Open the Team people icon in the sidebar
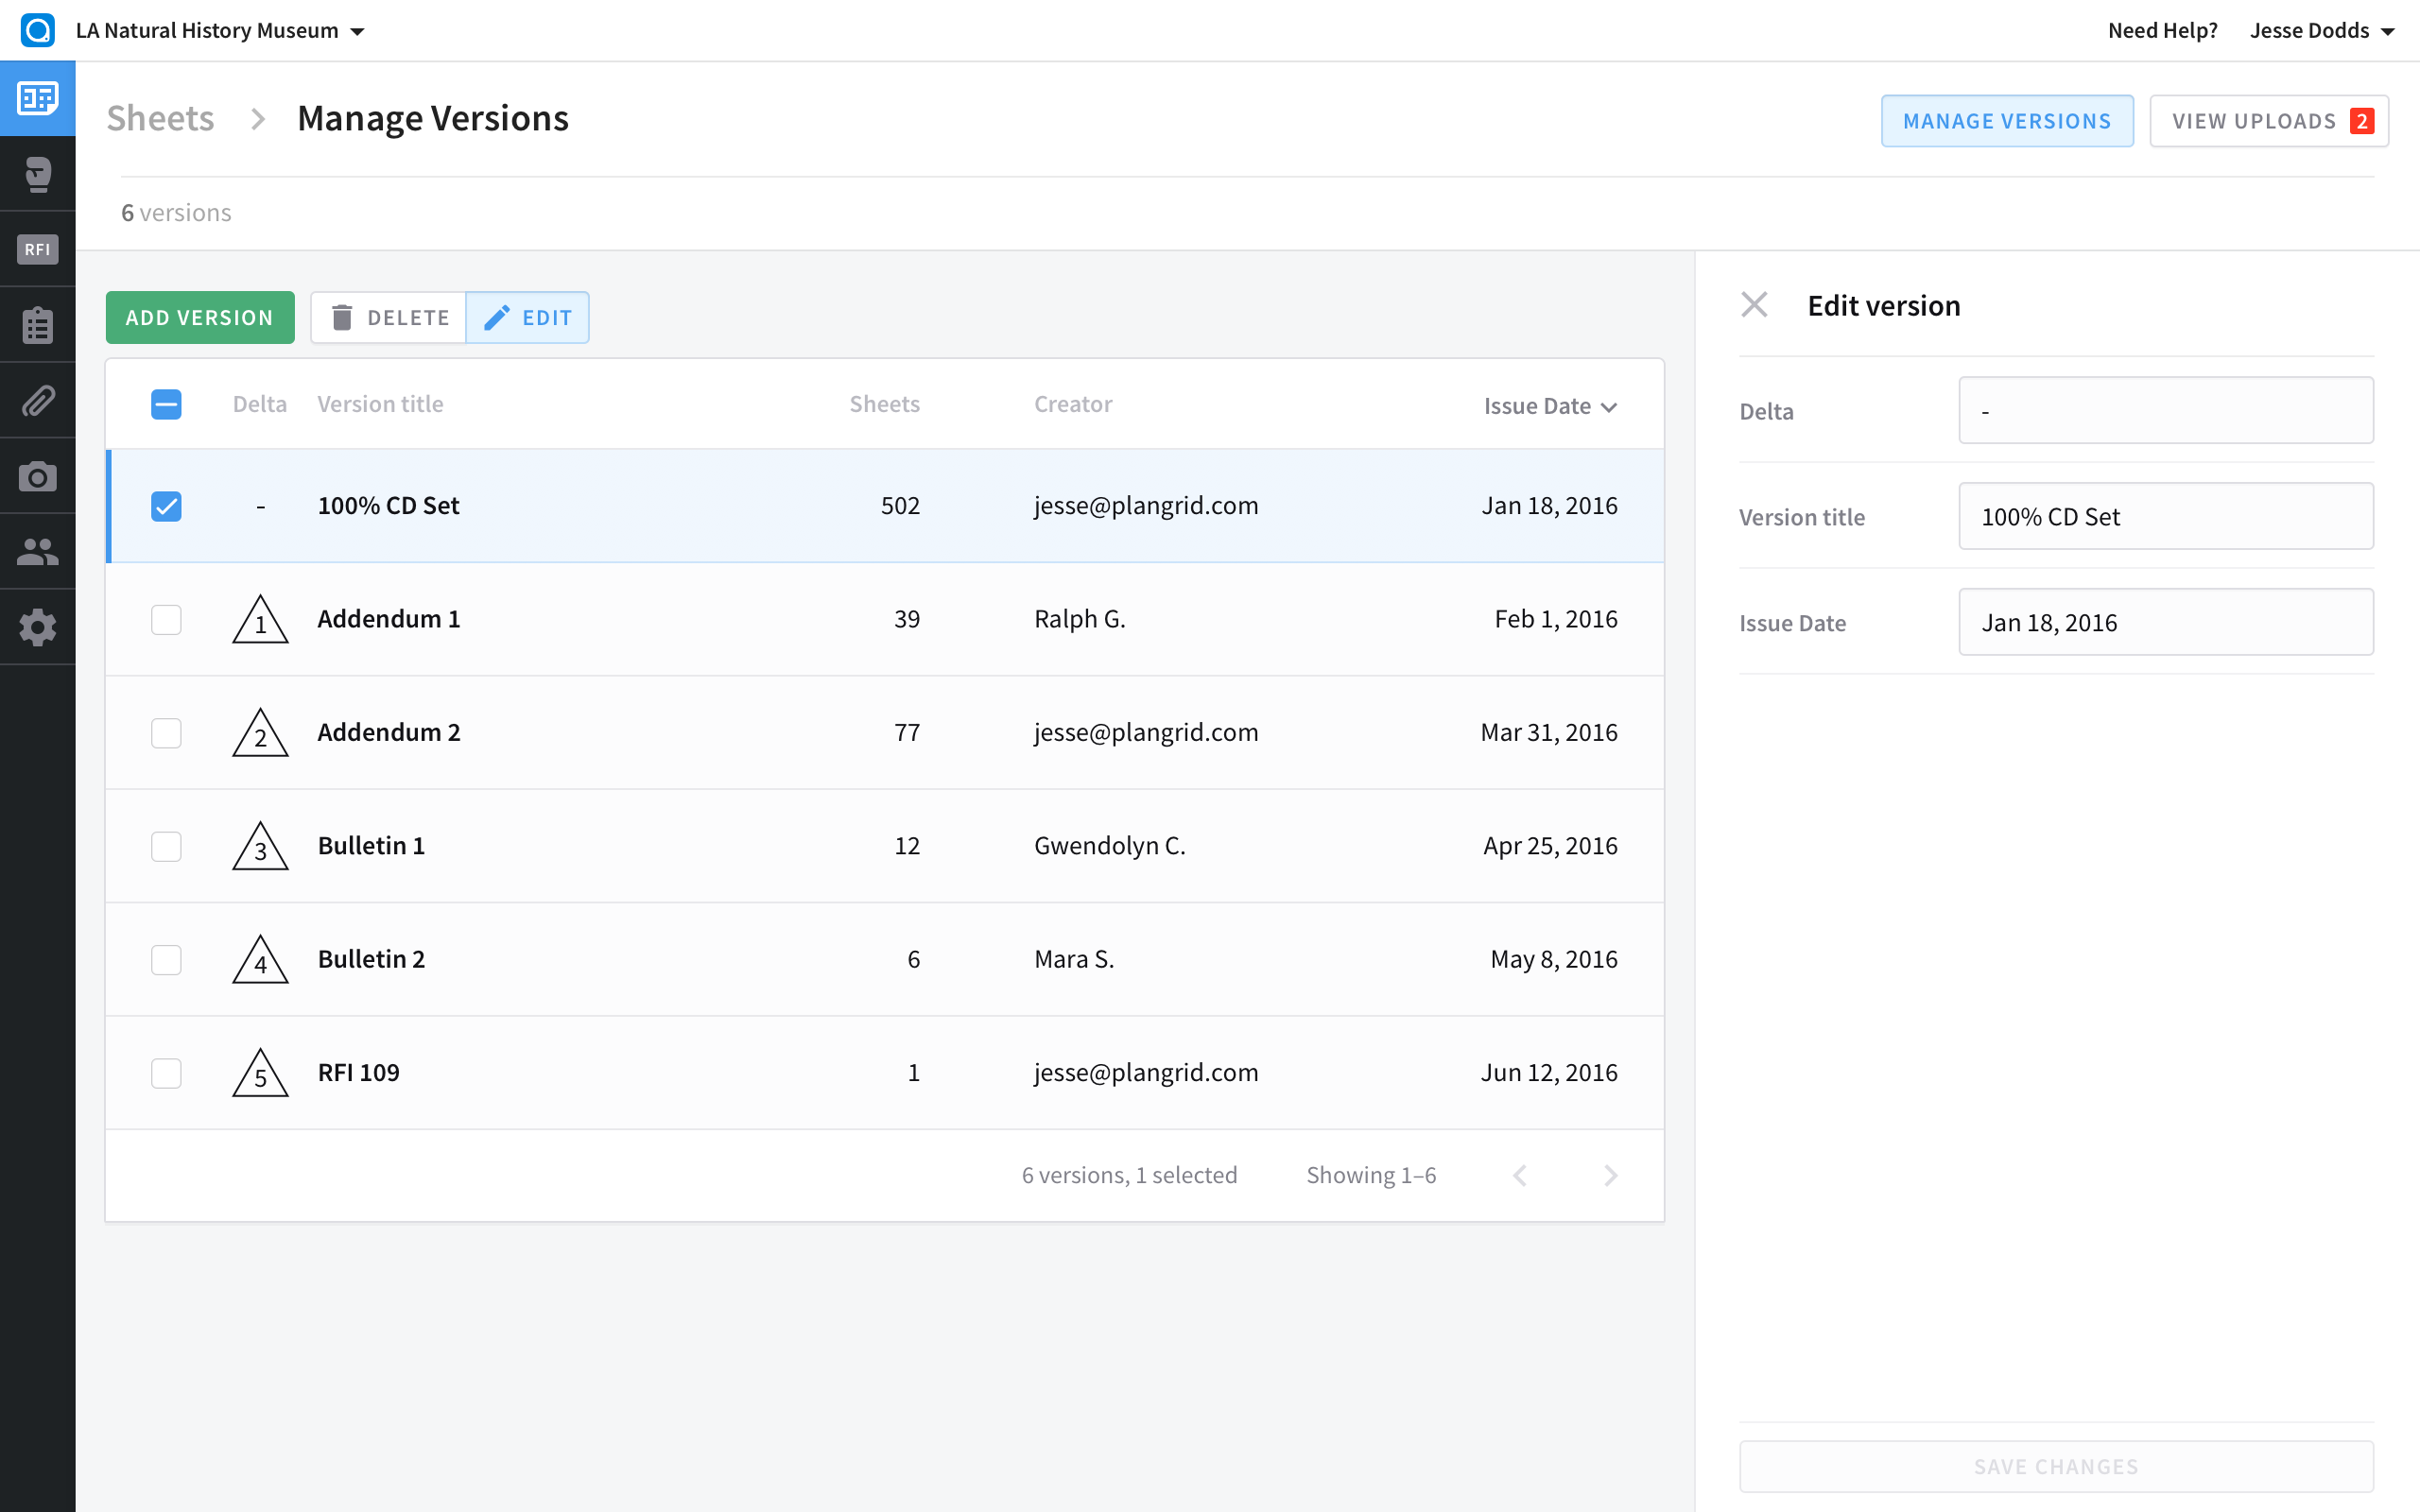Image resolution: width=2420 pixels, height=1512 pixels. 37,551
